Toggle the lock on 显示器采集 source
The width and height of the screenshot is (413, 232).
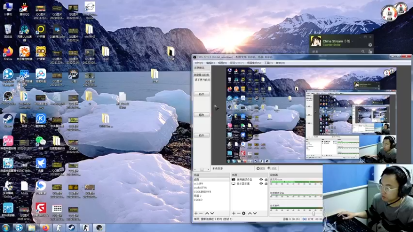click(x=266, y=184)
